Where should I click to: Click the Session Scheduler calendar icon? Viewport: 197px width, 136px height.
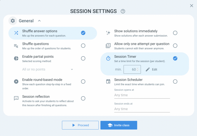108,81
